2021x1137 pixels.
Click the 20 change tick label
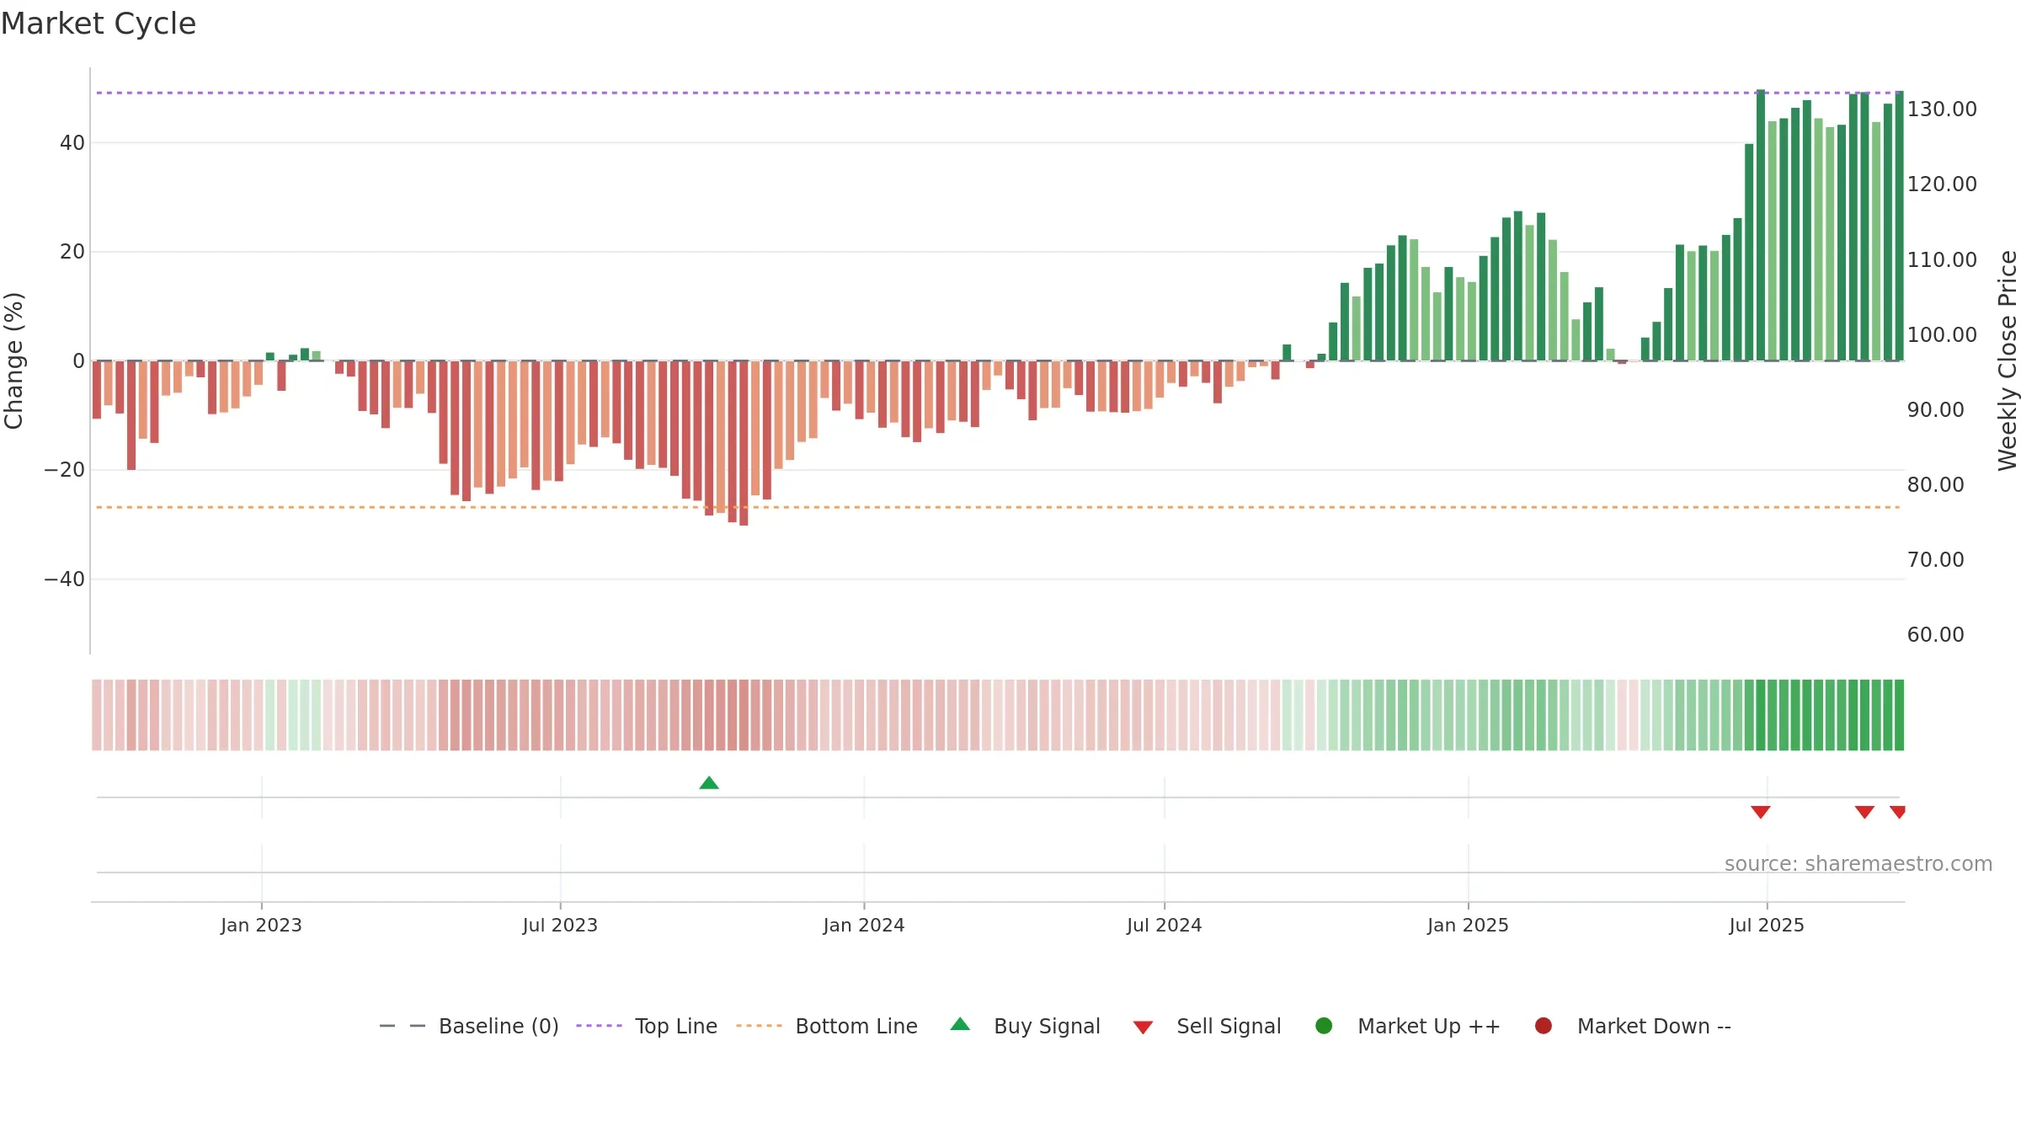72,252
